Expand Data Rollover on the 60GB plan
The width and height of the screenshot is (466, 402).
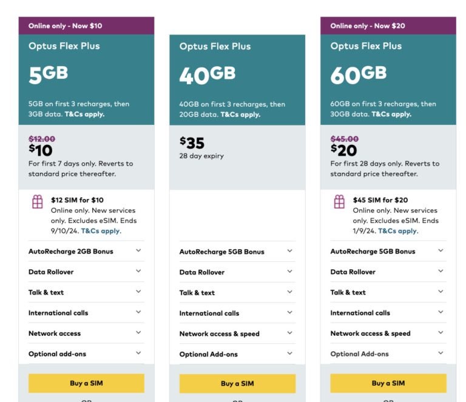point(441,271)
